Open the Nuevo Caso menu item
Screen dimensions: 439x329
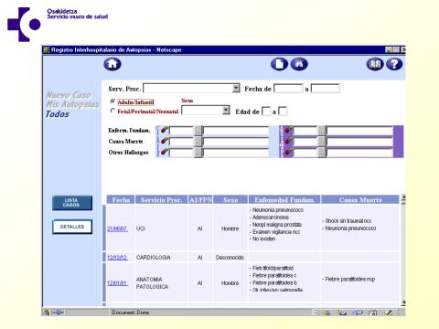tap(69, 95)
